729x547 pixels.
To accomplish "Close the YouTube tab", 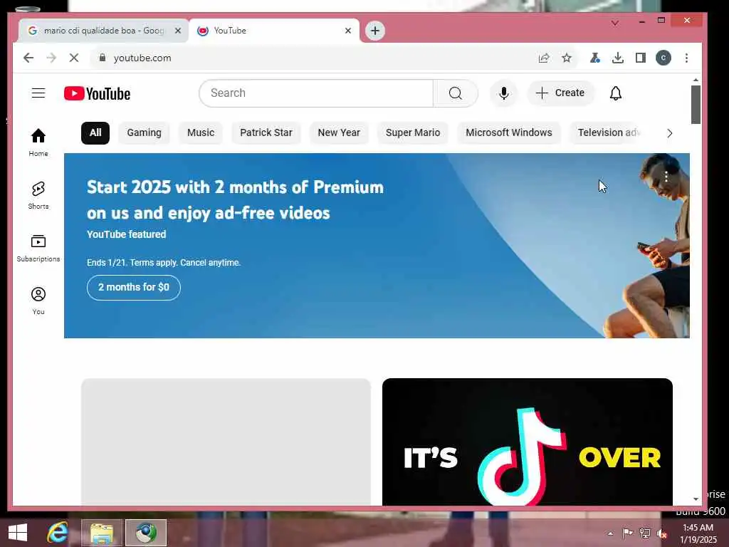I will click(x=348, y=31).
